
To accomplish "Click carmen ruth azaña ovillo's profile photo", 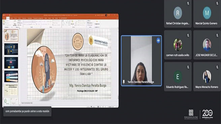I will 178,45.
